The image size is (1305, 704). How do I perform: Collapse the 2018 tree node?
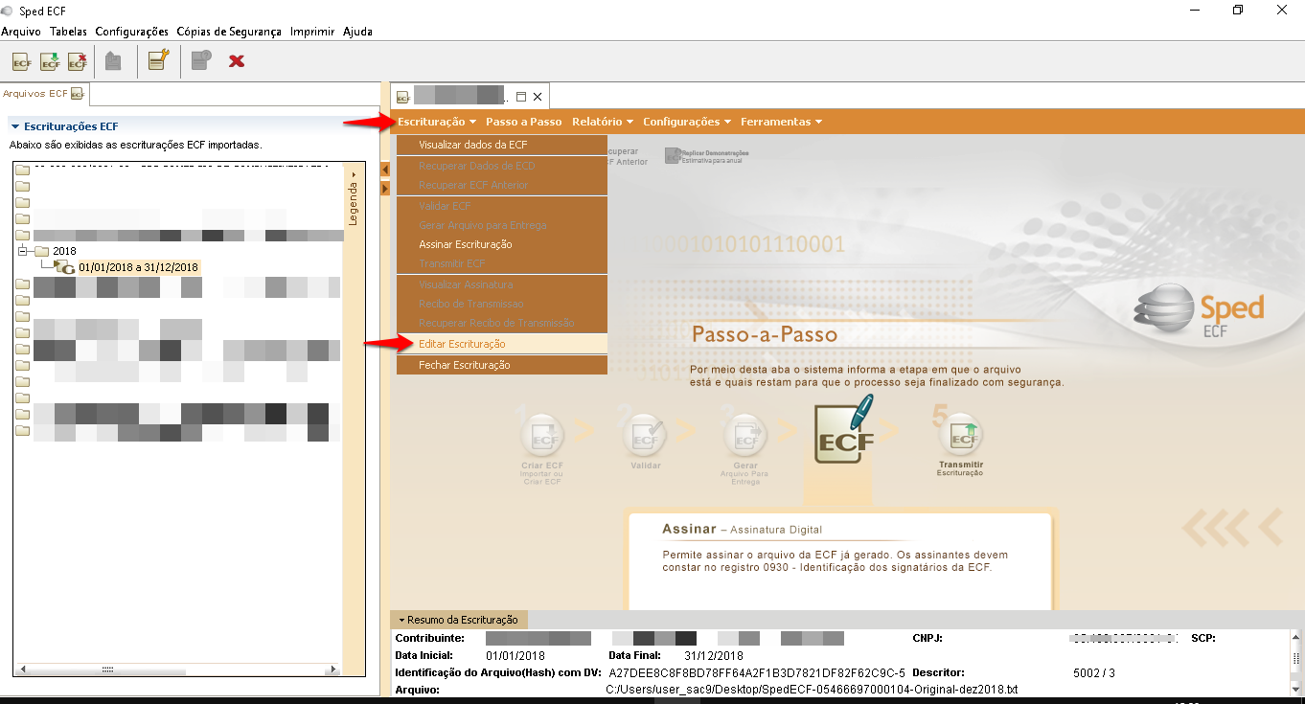pos(24,251)
